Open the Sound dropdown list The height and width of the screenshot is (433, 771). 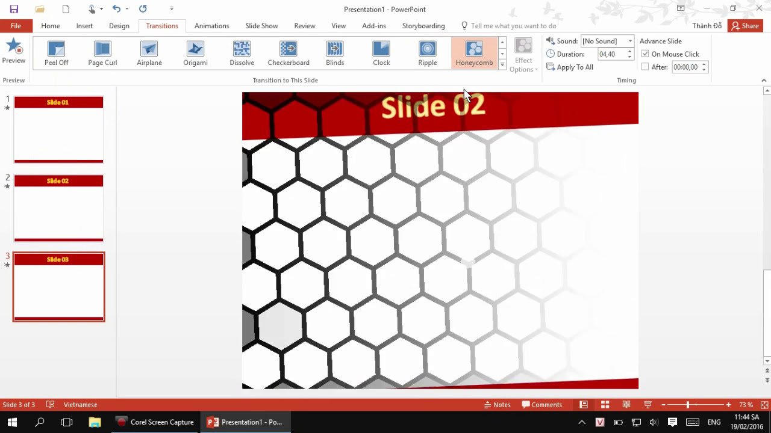pos(630,41)
